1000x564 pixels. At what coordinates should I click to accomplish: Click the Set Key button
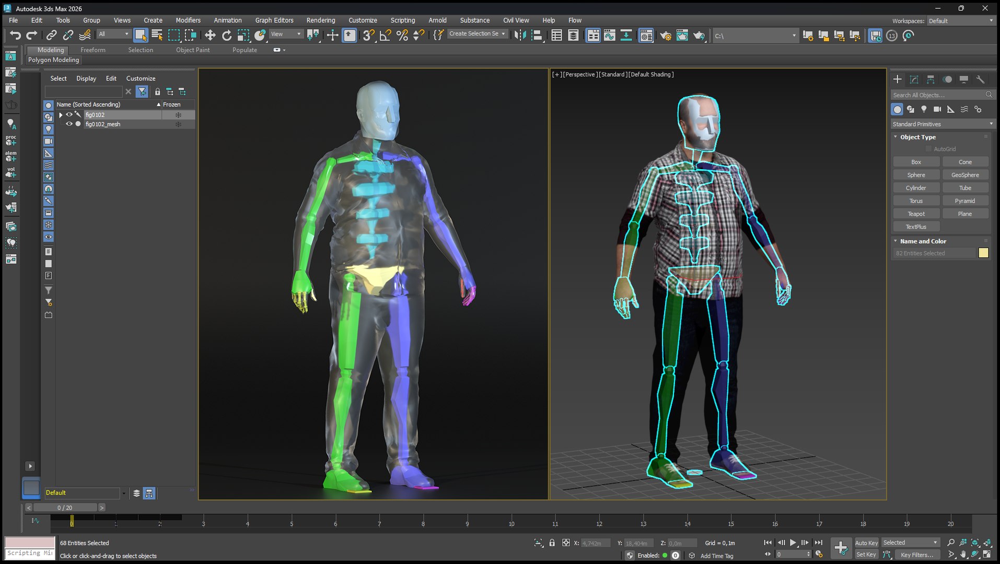866,555
